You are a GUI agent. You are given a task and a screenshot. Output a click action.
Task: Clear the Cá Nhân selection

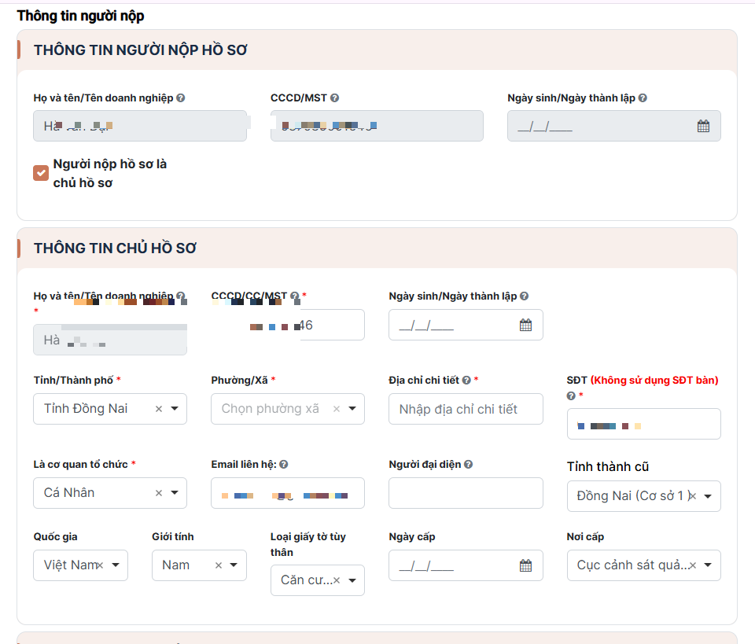click(x=159, y=493)
